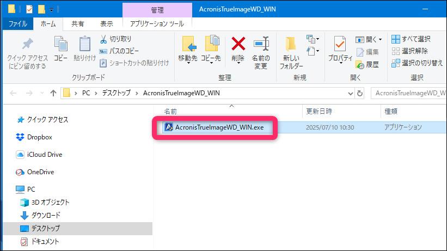Click the search box field
This screenshot has width=447, height=251.
[409, 93]
